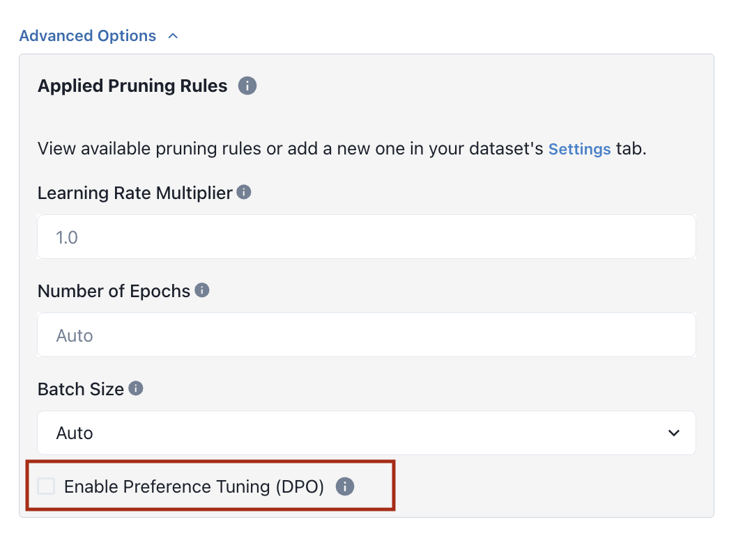This screenshot has height=540, width=729.
Task: Click the Settings hyperlink in the description
Action: click(x=579, y=148)
